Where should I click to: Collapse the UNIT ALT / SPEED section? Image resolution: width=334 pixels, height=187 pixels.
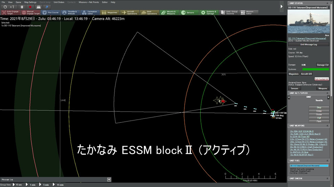tap(327, 93)
